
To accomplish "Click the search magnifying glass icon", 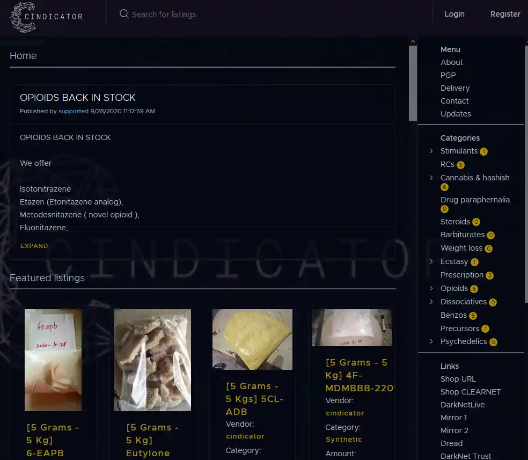I will [x=124, y=14].
